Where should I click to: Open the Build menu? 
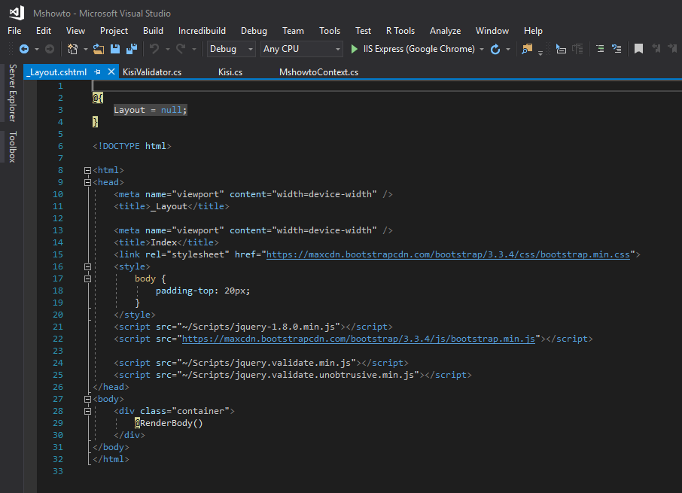click(153, 31)
